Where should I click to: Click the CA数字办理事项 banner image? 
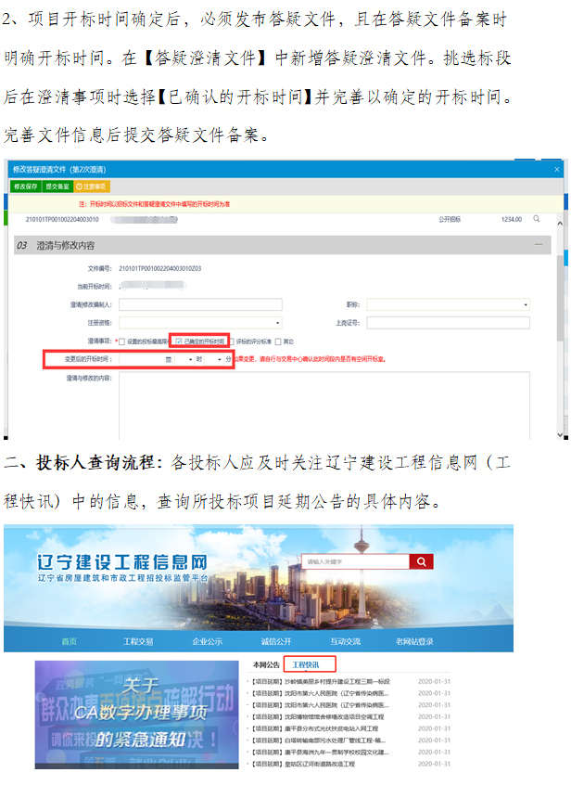coord(134,714)
